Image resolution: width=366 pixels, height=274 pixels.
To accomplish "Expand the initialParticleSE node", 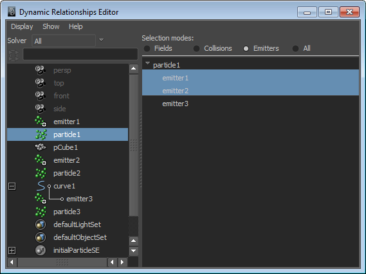I will coord(12,250).
